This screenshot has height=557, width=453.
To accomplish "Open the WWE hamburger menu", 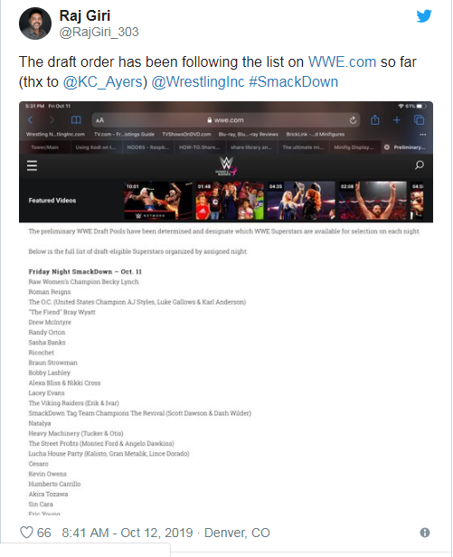I will [32, 165].
